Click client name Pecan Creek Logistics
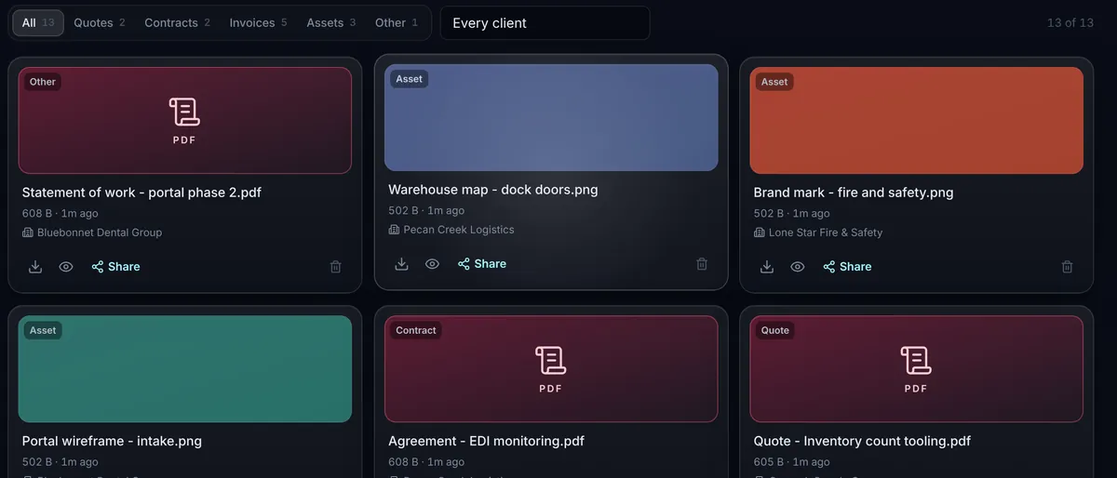 point(459,230)
